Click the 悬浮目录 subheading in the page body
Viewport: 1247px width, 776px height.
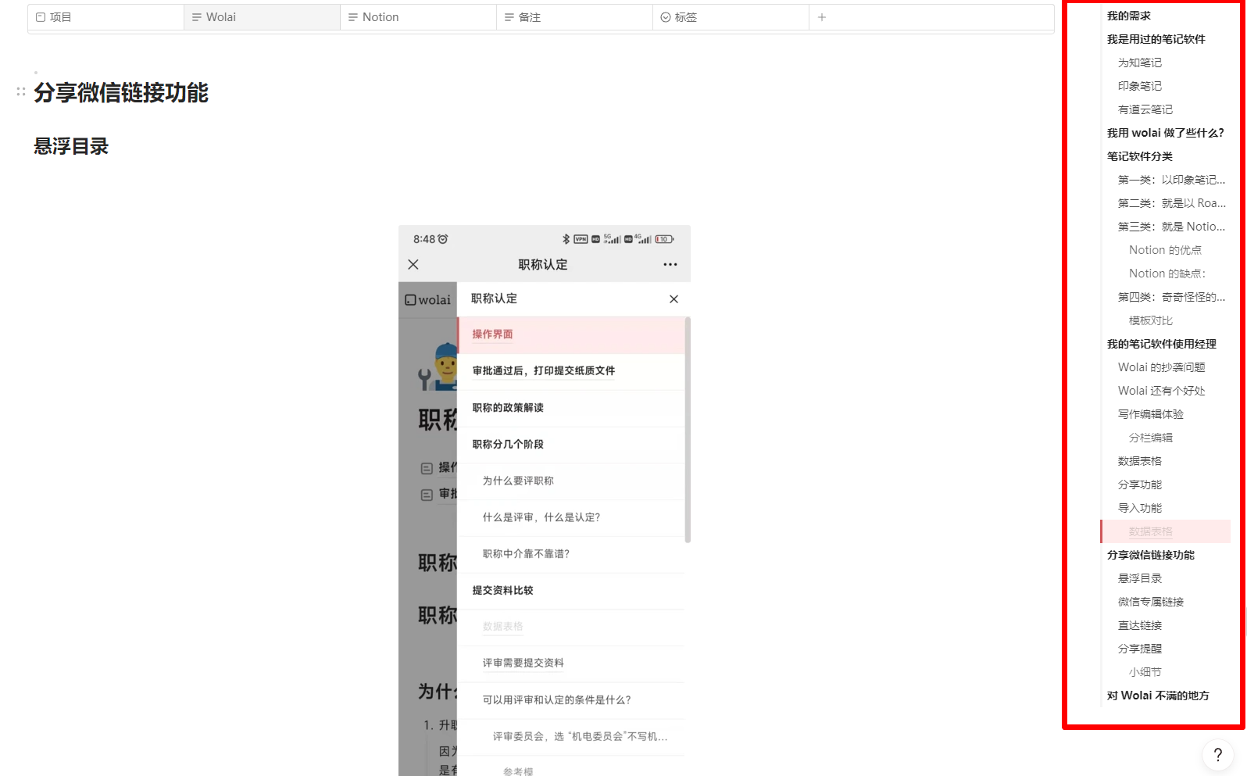71,146
